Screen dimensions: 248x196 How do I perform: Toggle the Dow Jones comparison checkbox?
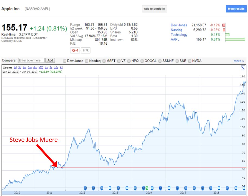pyautogui.click(x=65, y=61)
